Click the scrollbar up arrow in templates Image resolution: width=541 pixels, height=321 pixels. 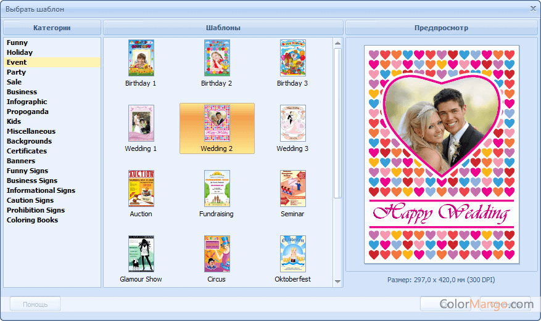[x=337, y=43]
